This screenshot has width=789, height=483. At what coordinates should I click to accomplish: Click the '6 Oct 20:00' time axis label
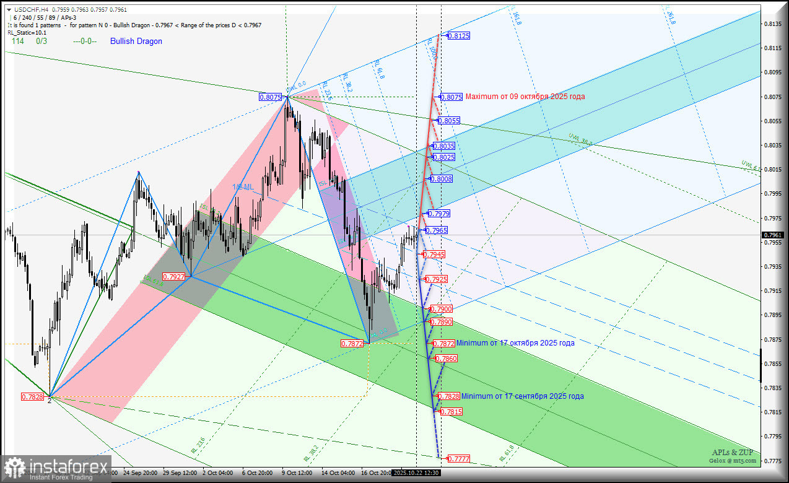[x=257, y=472]
